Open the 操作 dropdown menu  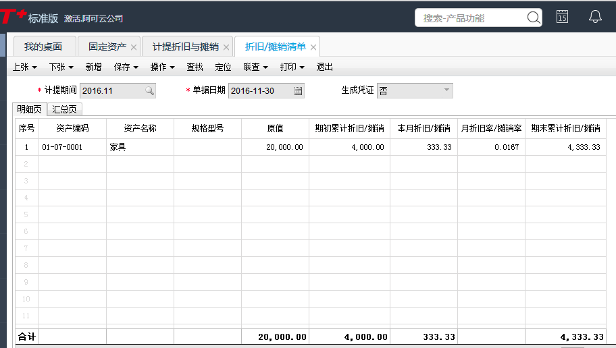click(162, 67)
